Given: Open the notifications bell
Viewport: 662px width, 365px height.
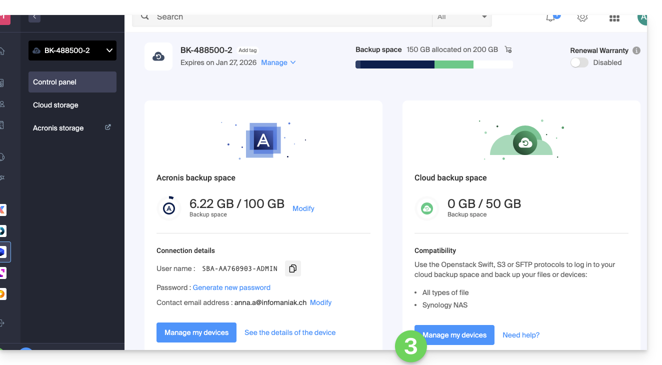Looking at the screenshot, I should point(551,17).
